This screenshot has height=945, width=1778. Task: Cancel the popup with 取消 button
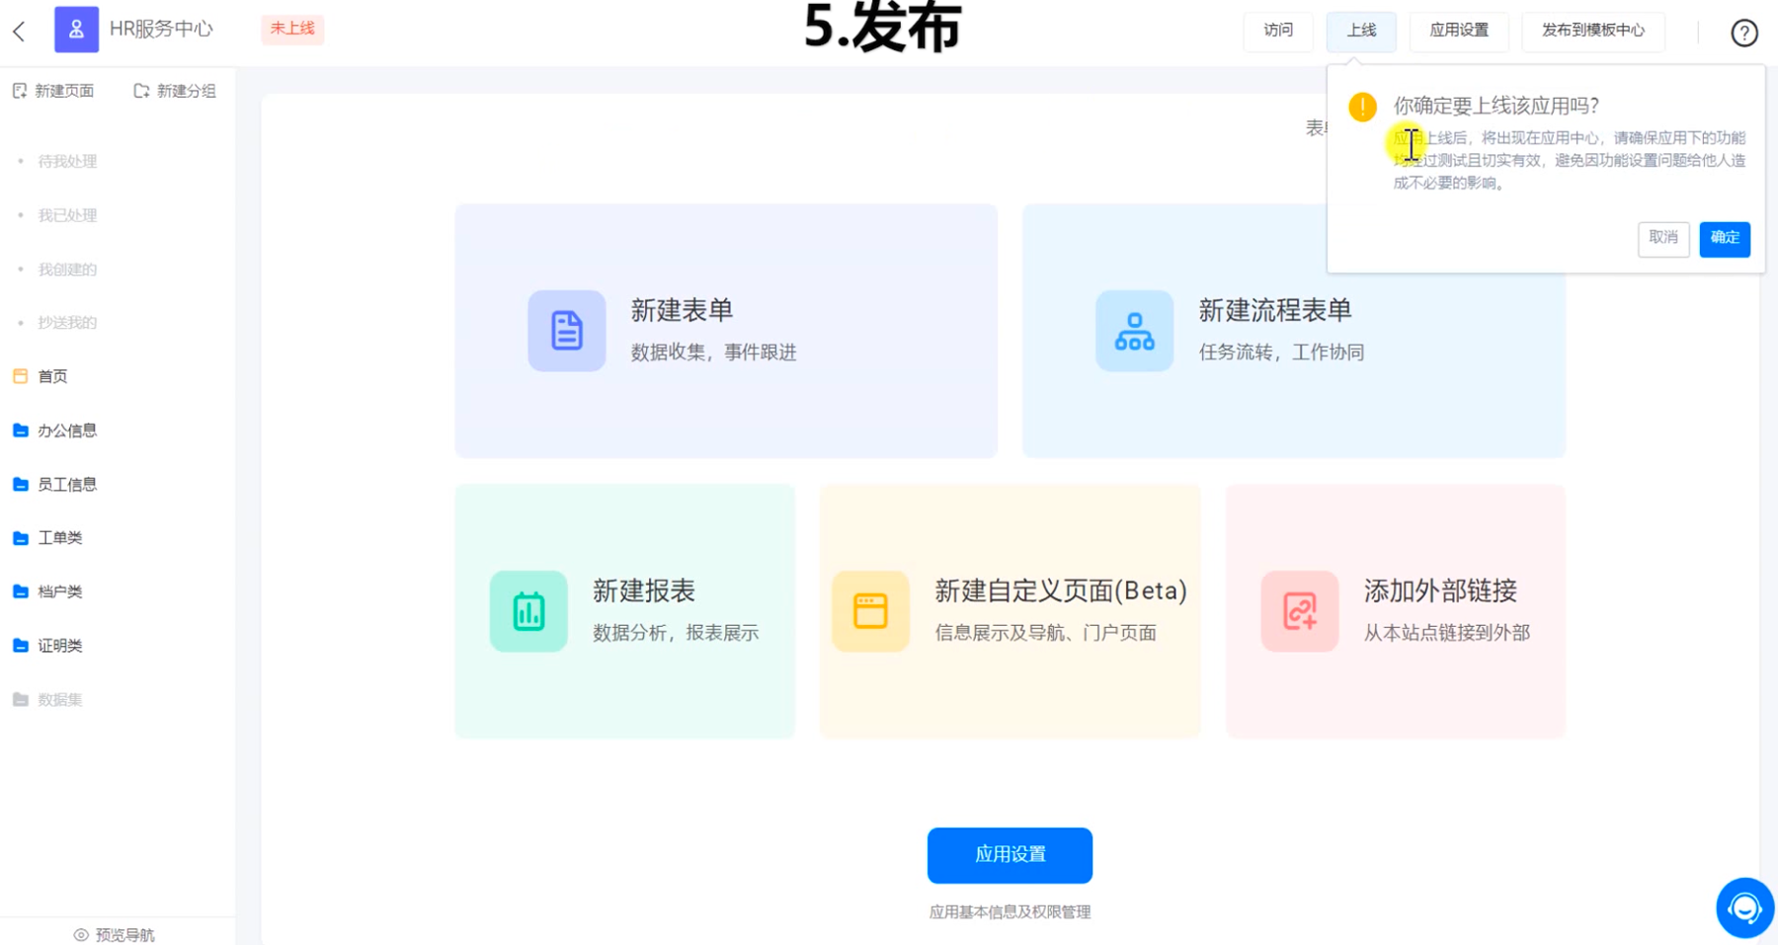[x=1663, y=238]
